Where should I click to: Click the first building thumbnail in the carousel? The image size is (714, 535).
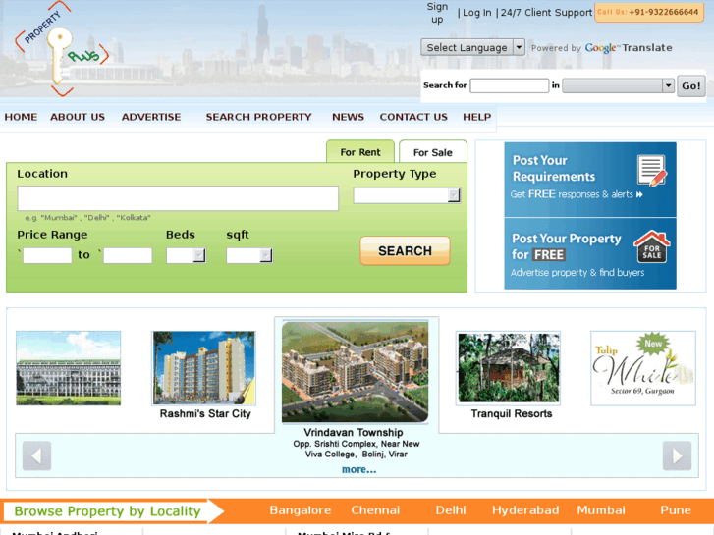tap(69, 368)
